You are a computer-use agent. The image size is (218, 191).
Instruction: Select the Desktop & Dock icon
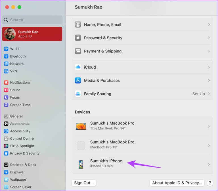point(6,165)
